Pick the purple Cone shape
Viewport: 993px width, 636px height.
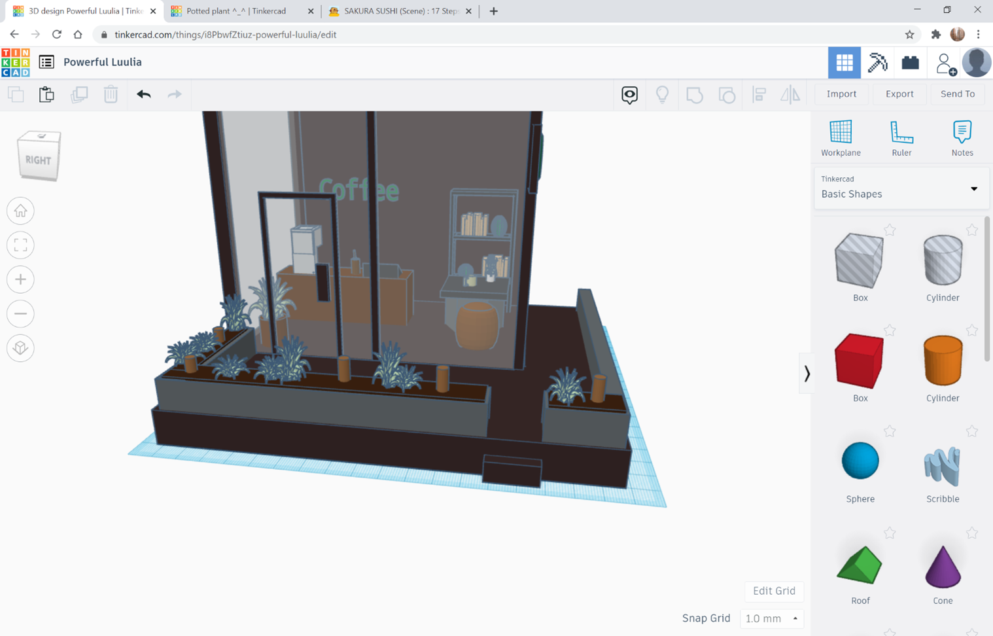[x=943, y=566]
